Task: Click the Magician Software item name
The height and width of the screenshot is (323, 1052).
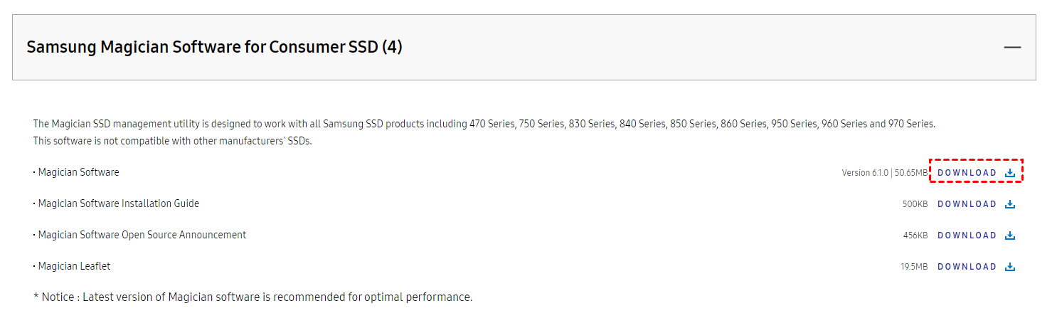Action: [78, 172]
